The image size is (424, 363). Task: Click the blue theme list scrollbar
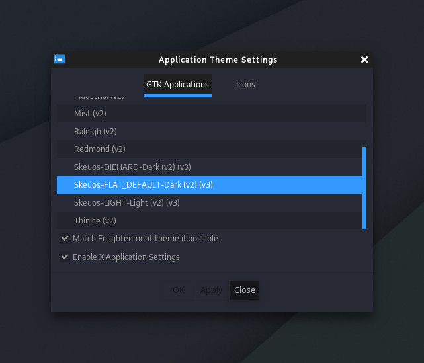364,188
